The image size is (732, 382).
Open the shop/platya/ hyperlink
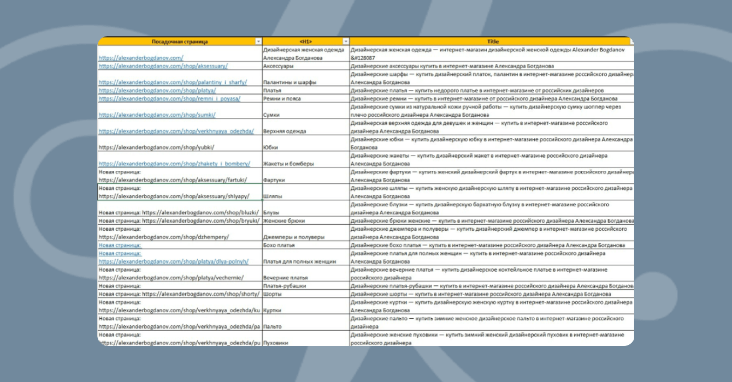pos(157,91)
